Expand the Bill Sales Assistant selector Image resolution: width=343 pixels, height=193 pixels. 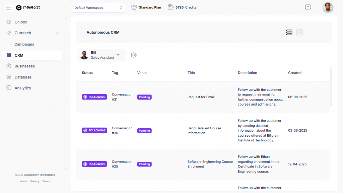pos(118,55)
